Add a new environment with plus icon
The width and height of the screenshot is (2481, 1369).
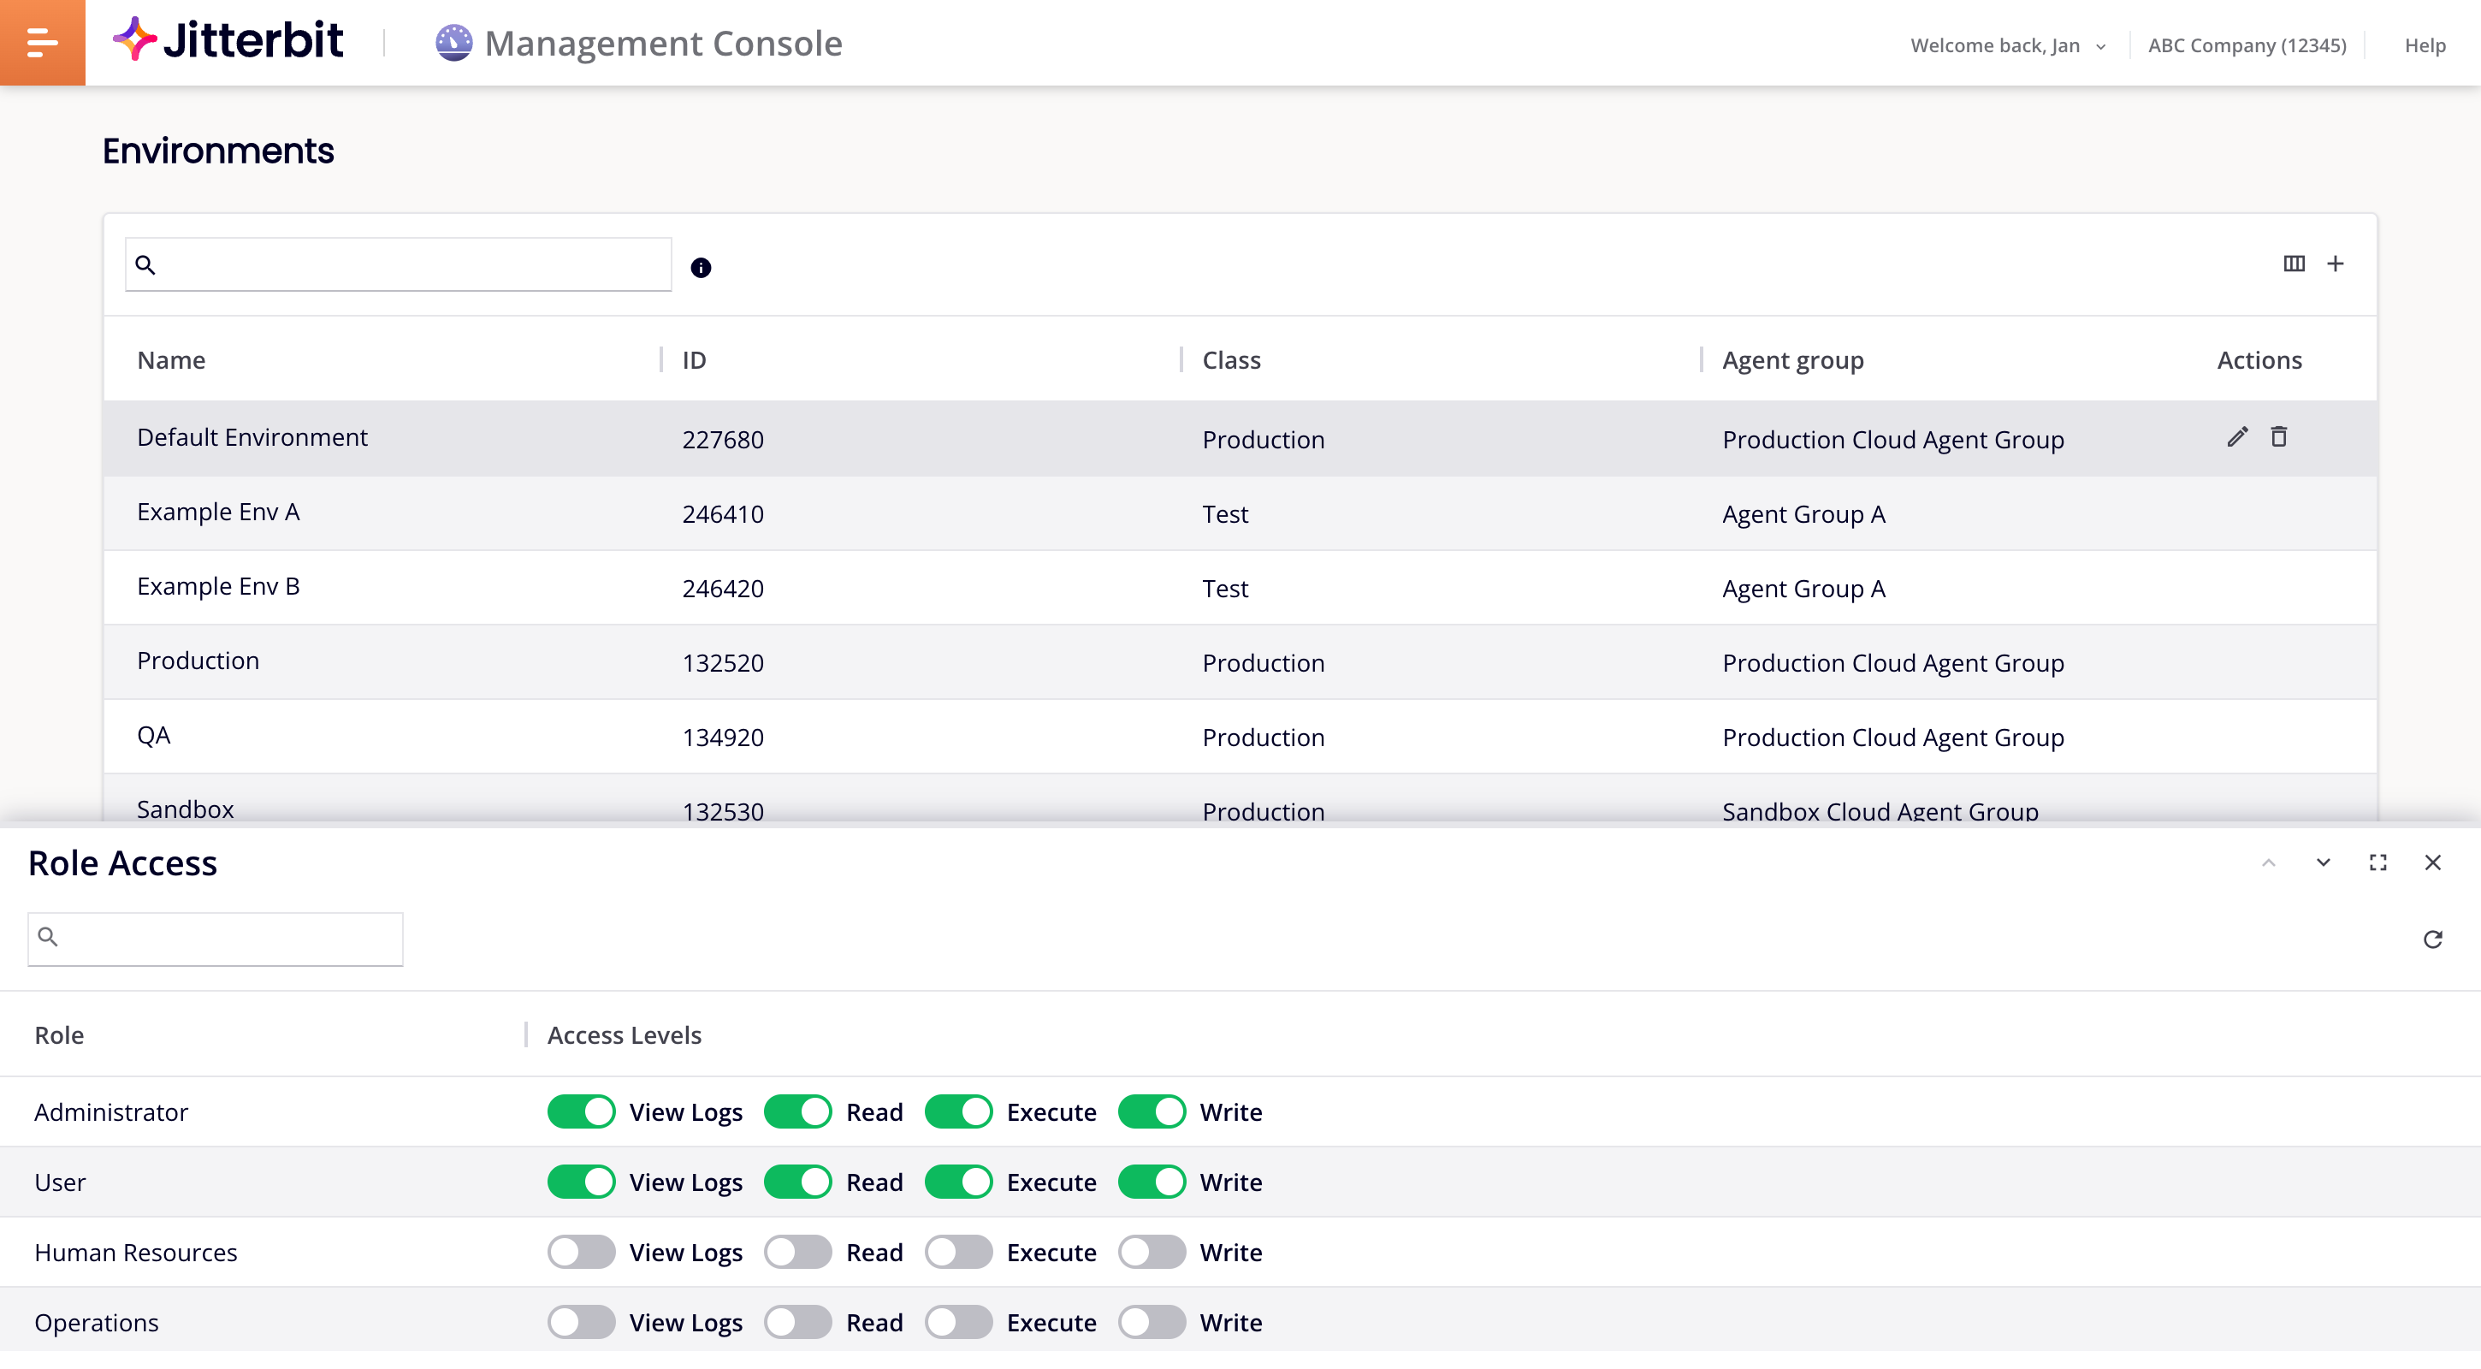click(2336, 264)
